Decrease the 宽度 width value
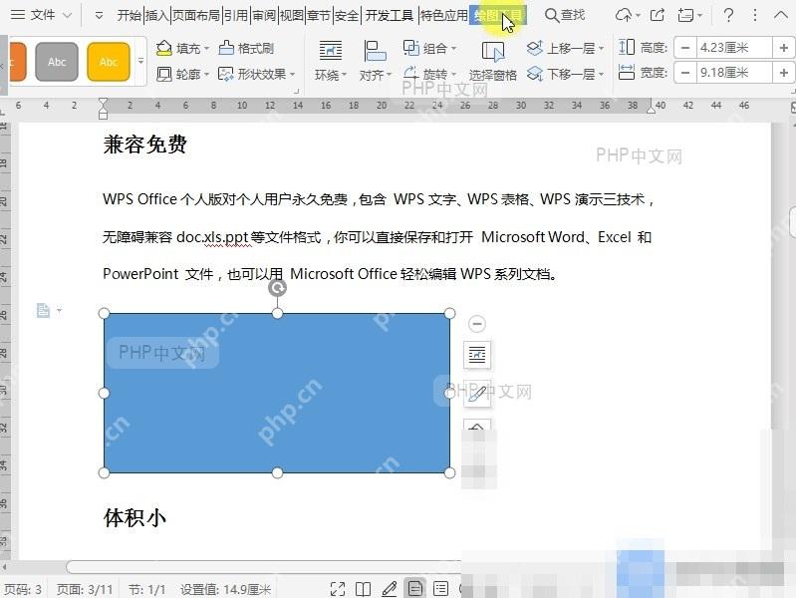796x598 pixels. click(684, 73)
